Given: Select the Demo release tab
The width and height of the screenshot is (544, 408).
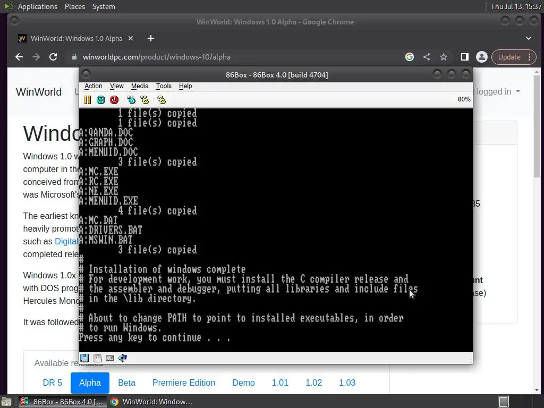Looking at the screenshot, I should [x=243, y=382].
